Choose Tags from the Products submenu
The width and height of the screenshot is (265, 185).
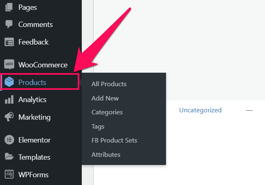[98, 127]
